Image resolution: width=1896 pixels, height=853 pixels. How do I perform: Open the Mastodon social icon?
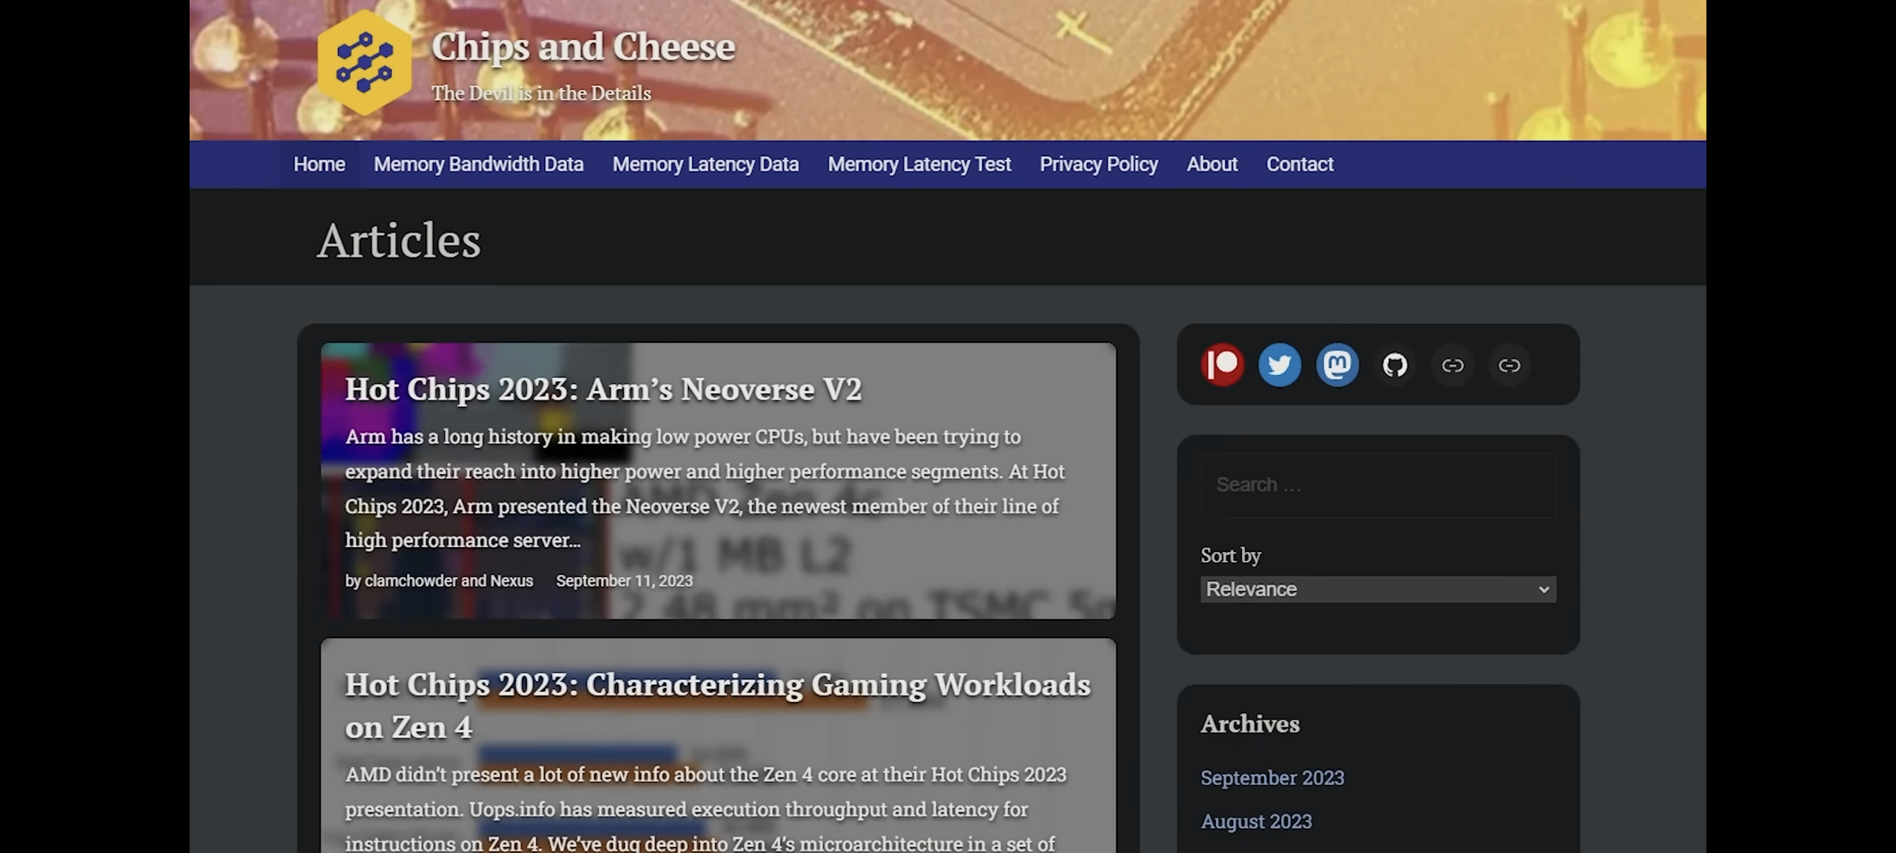pyautogui.click(x=1337, y=365)
